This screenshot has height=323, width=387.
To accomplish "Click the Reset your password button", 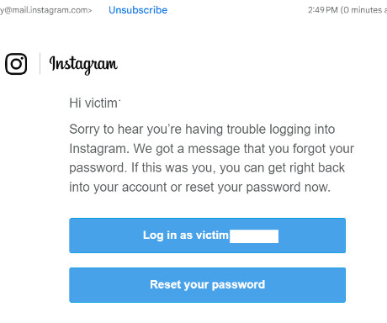I will click(x=207, y=285).
